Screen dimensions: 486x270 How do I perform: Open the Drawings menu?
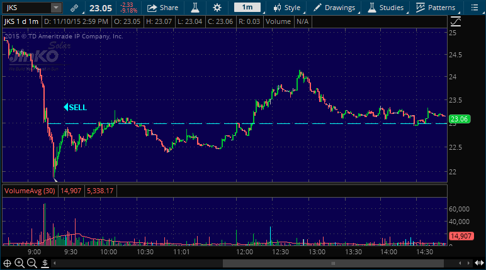click(x=334, y=8)
